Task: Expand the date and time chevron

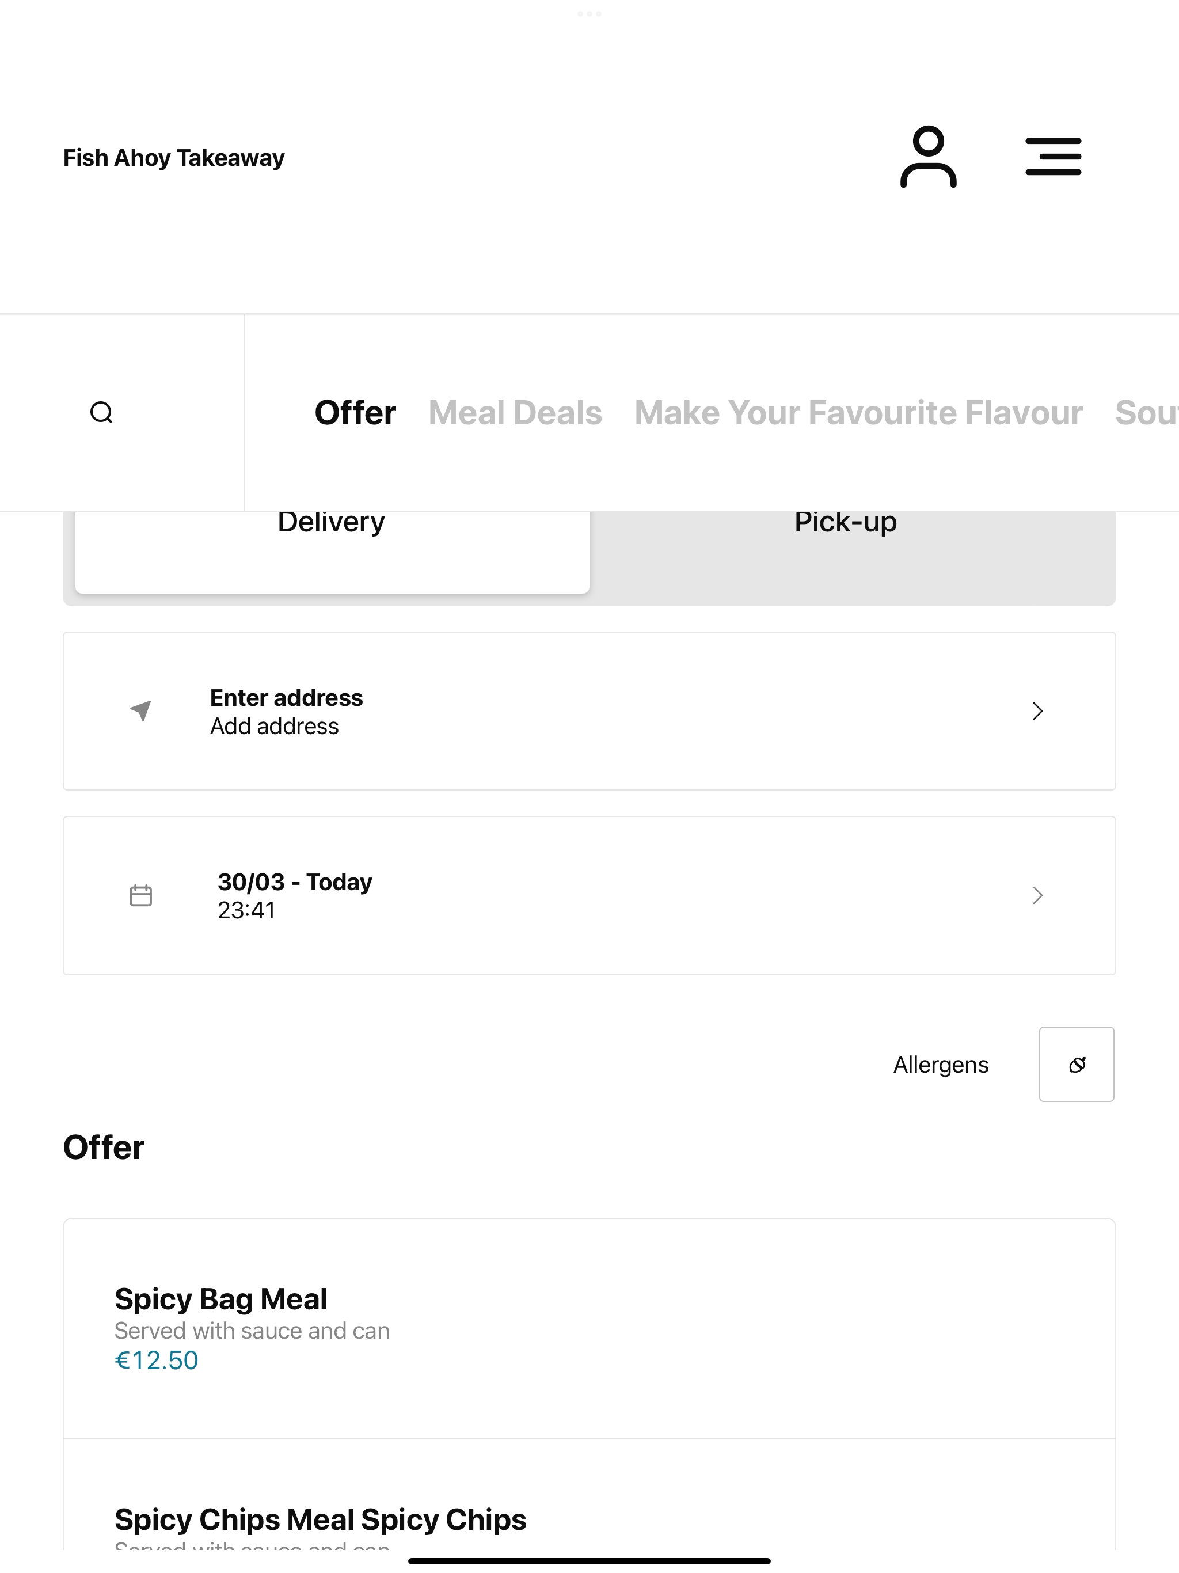Action: click(x=1037, y=895)
